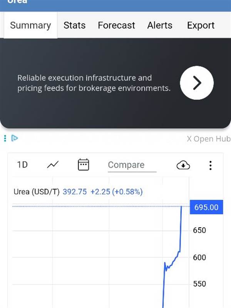Click the 695.00 price label
Image resolution: width=231 pixels, height=308 pixels.
206,207
